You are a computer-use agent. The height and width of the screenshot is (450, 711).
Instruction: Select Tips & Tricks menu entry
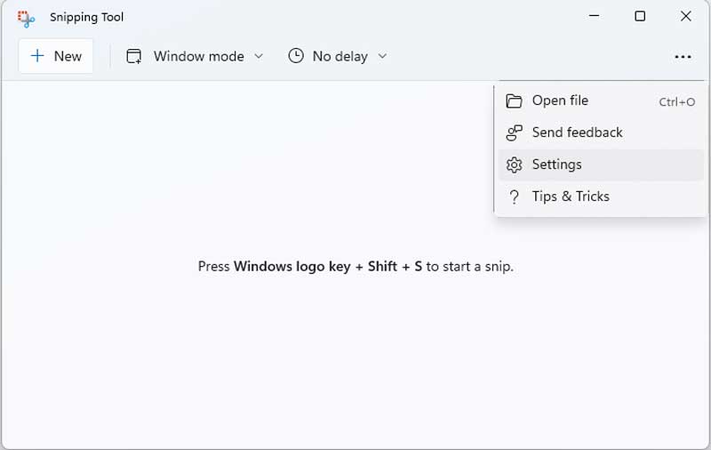(x=601, y=197)
